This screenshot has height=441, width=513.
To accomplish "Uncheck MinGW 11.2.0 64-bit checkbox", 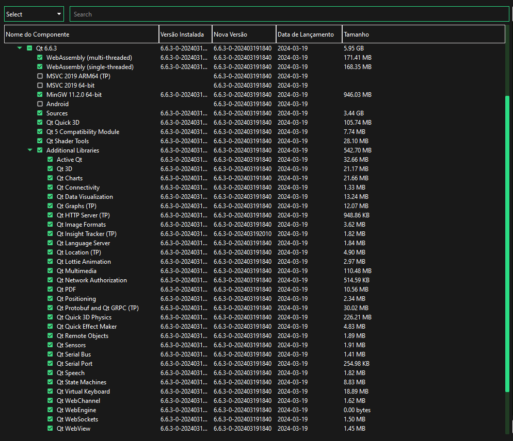I will [40, 94].
